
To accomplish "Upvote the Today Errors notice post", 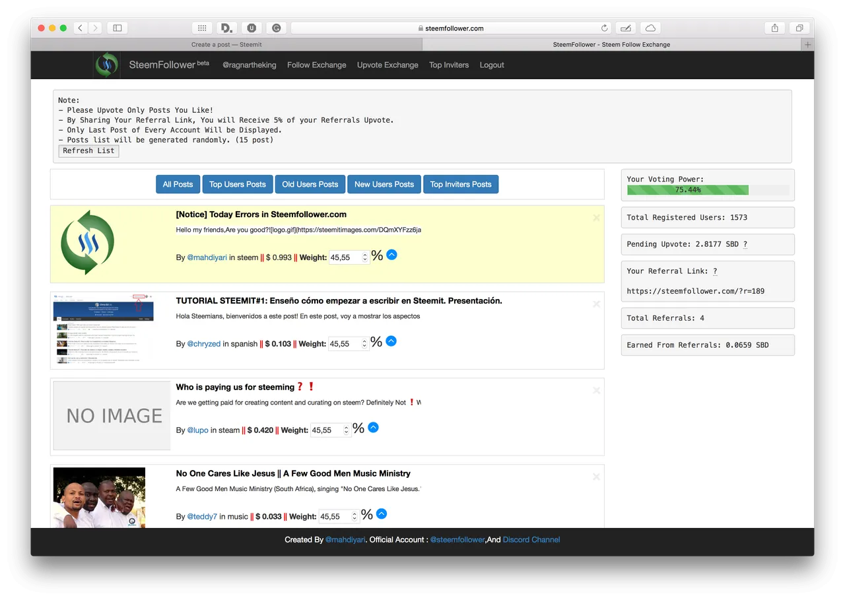I will click(391, 254).
